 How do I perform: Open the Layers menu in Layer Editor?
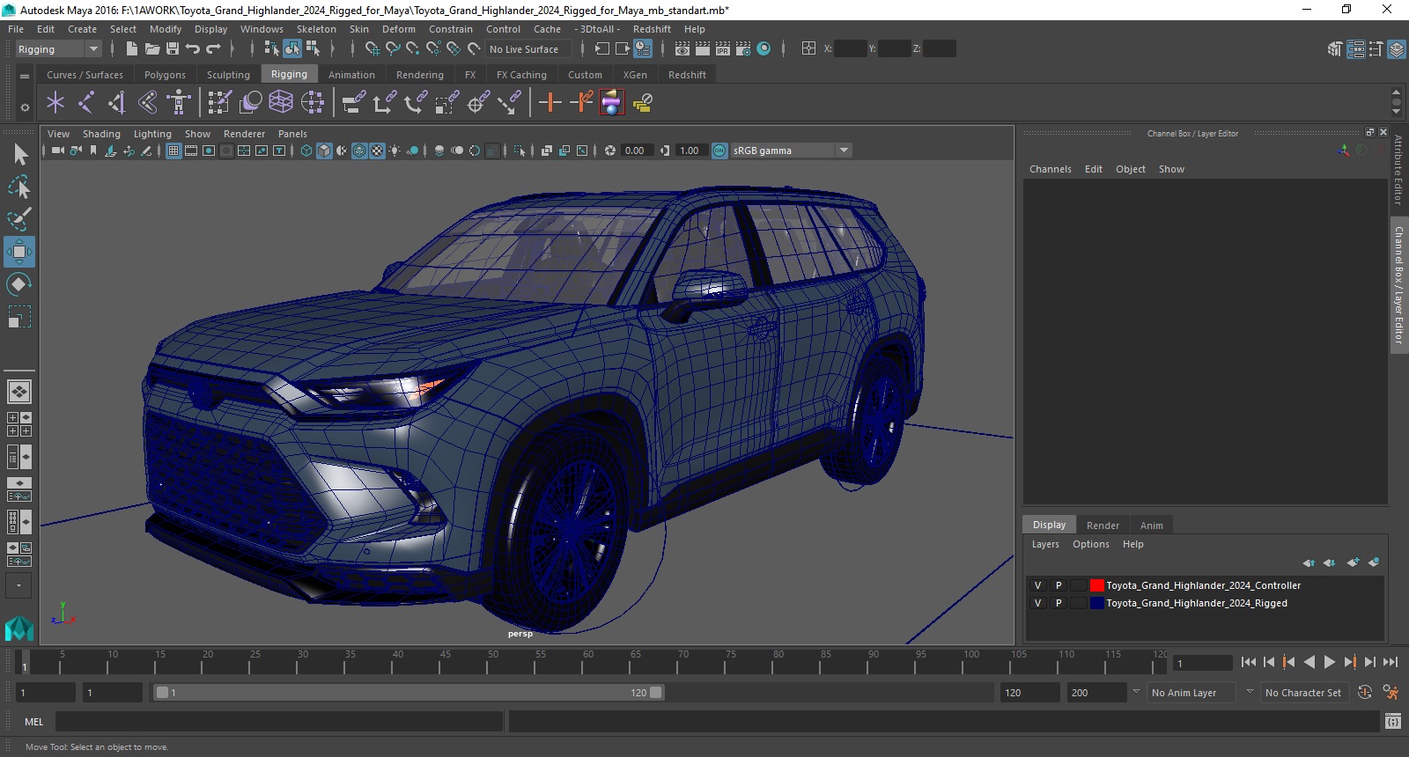[x=1045, y=544]
